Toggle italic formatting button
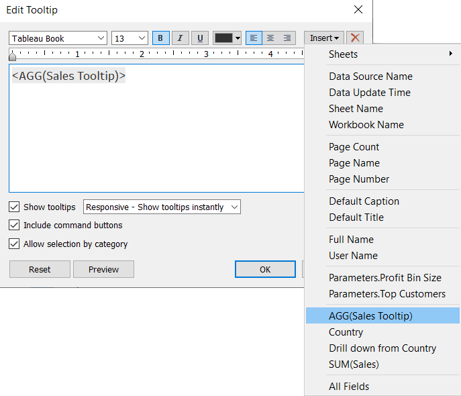This screenshot has height=396, width=461. (181, 38)
